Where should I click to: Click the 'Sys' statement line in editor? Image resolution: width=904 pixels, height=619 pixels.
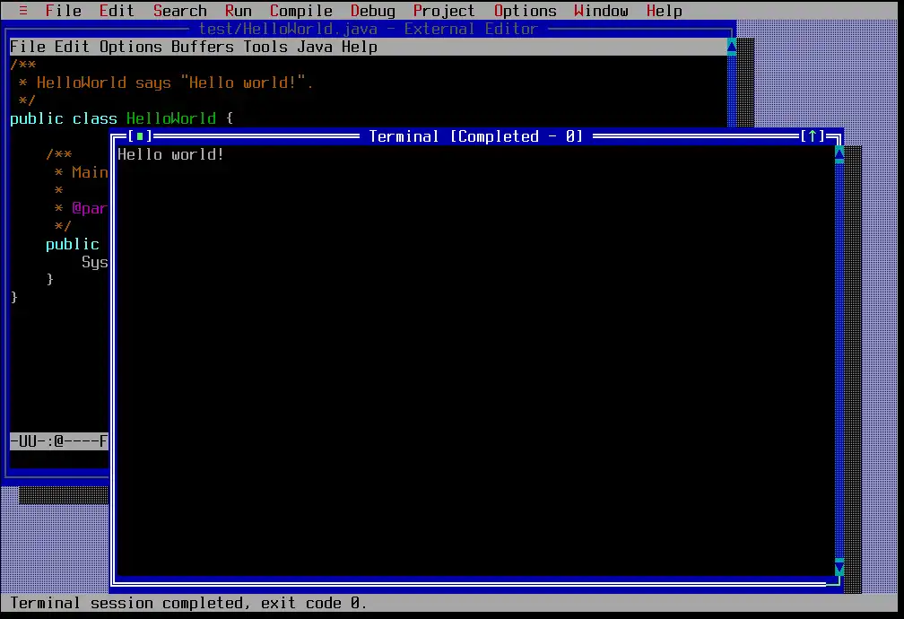94,262
